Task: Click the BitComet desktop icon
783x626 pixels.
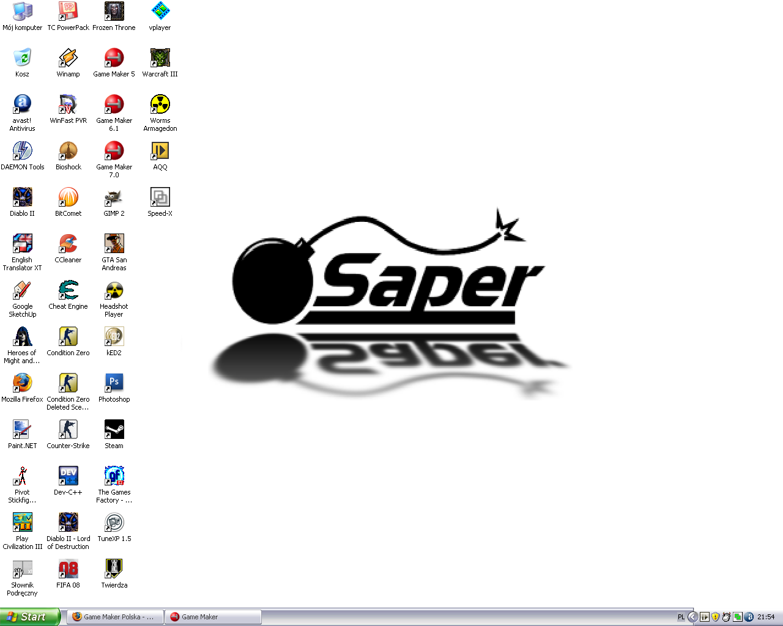Action: 68,197
